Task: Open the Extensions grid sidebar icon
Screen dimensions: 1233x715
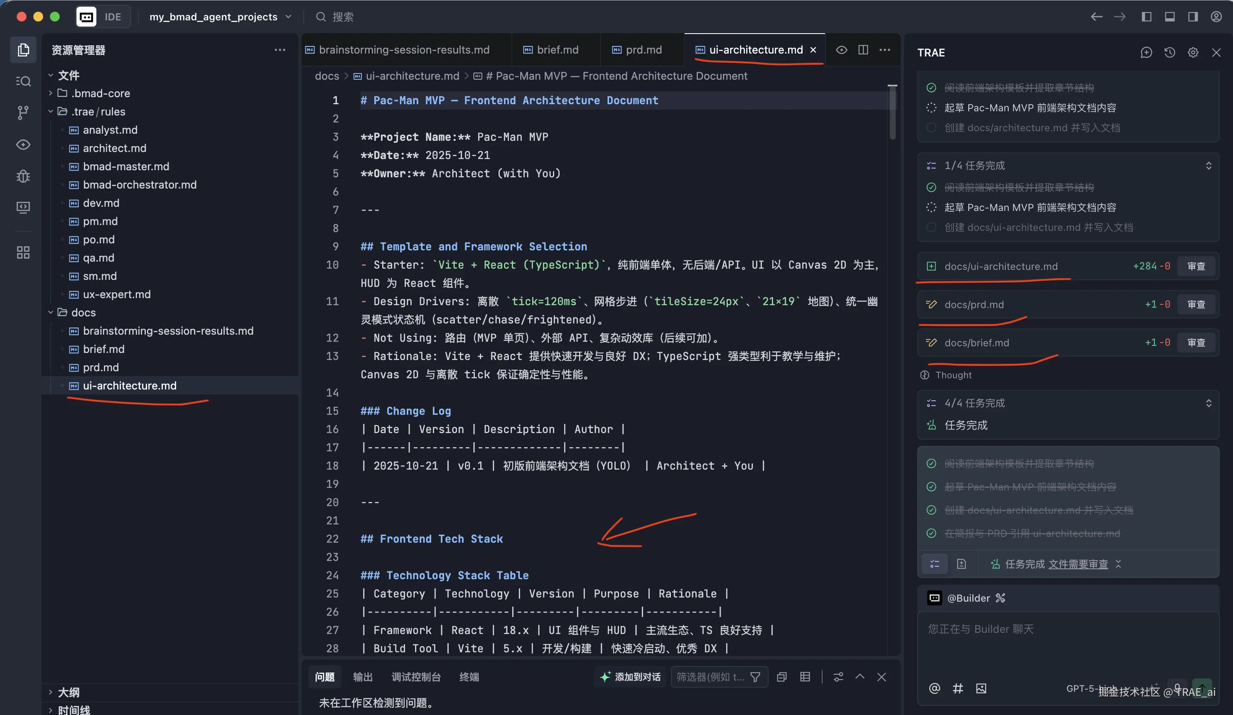Action: (x=23, y=252)
